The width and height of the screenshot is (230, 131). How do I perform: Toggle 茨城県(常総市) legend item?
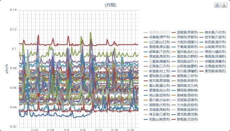[x=157, y=110]
